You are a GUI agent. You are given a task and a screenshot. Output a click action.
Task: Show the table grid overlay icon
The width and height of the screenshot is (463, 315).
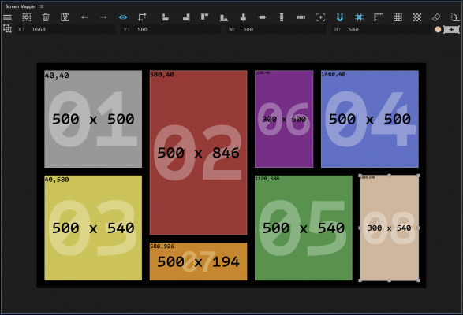pos(398,17)
